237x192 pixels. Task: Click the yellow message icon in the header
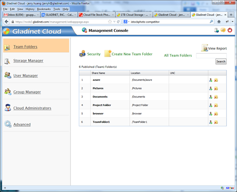pyautogui.click(x=223, y=30)
